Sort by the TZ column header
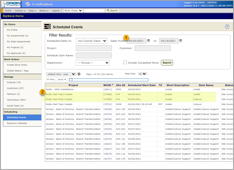 click(160, 85)
